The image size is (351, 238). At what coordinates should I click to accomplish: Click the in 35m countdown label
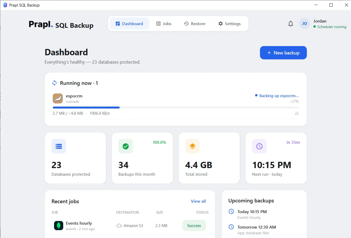293,142
